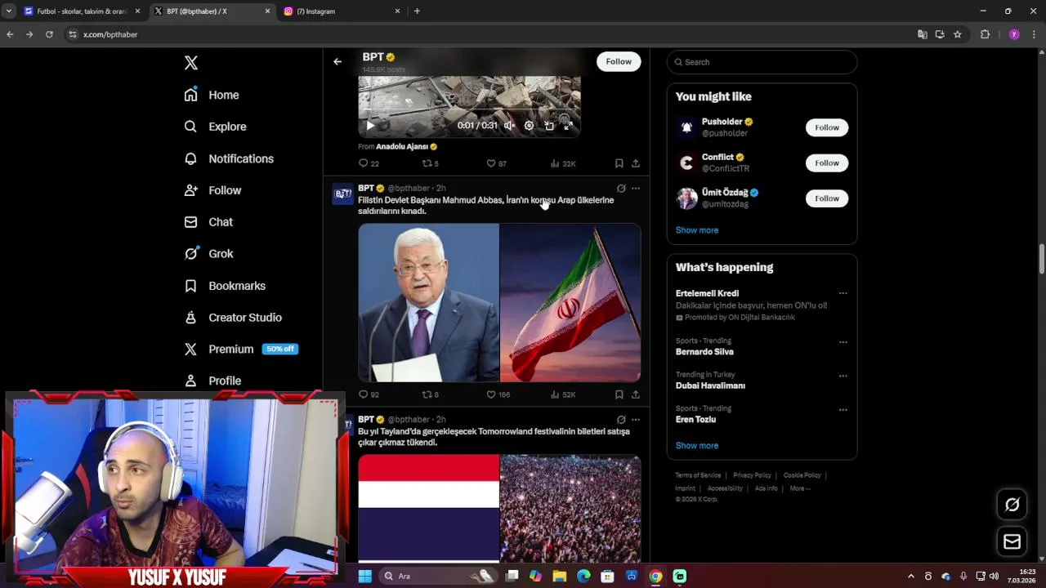Open Grok explain on Tomorrowland post
This screenshot has height=588, width=1046.
click(621, 420)
